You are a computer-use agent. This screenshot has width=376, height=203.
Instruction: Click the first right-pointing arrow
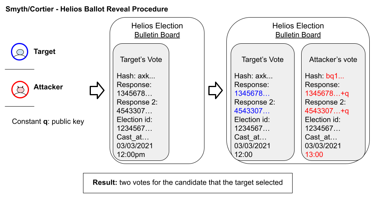(96, 90)
